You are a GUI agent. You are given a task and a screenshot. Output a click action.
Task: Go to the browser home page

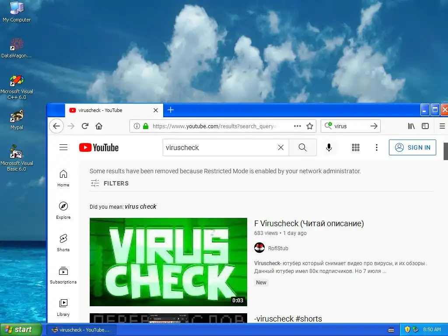(99, 126)
